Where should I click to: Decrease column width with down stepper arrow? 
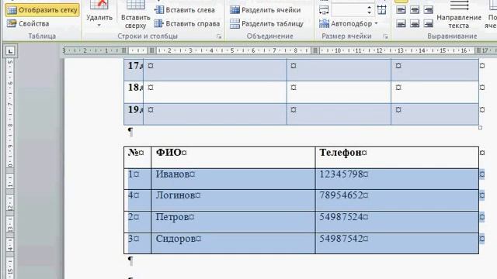point(370,13)
